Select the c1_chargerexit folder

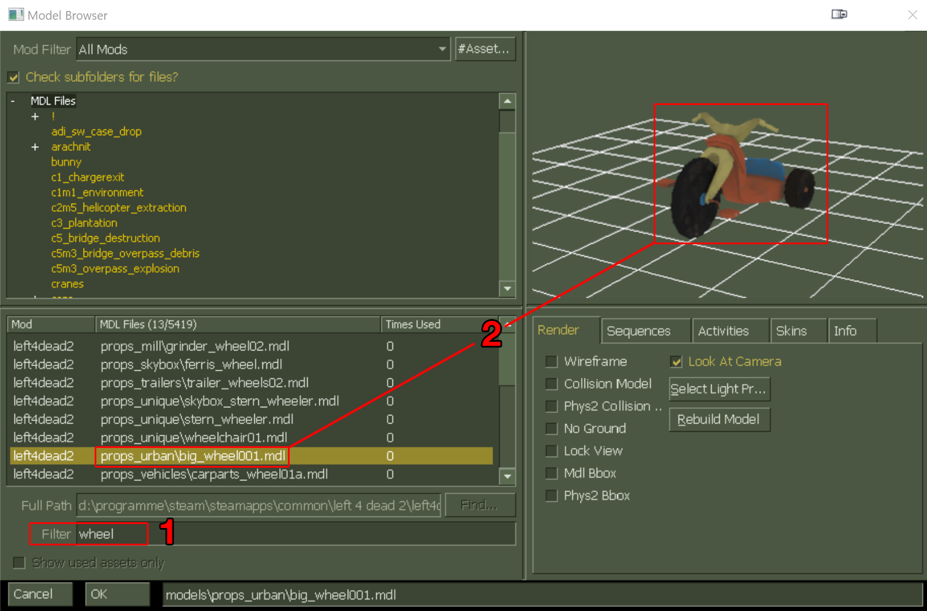click(88, 177)
